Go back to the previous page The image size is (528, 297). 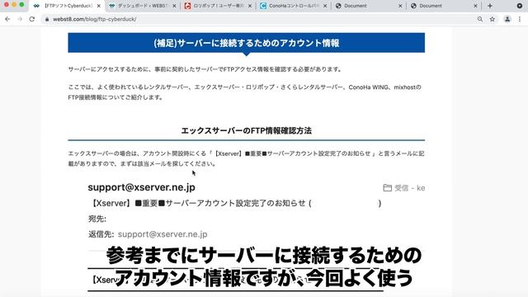(x=7, y=19)
